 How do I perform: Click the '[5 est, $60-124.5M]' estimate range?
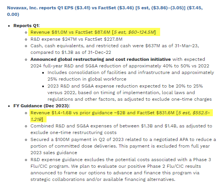[134, 32]
